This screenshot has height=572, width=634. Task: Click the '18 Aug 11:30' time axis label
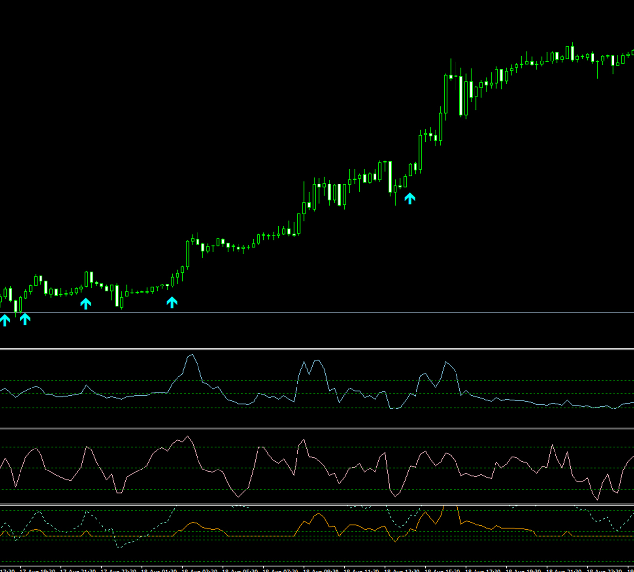point(362,570)
